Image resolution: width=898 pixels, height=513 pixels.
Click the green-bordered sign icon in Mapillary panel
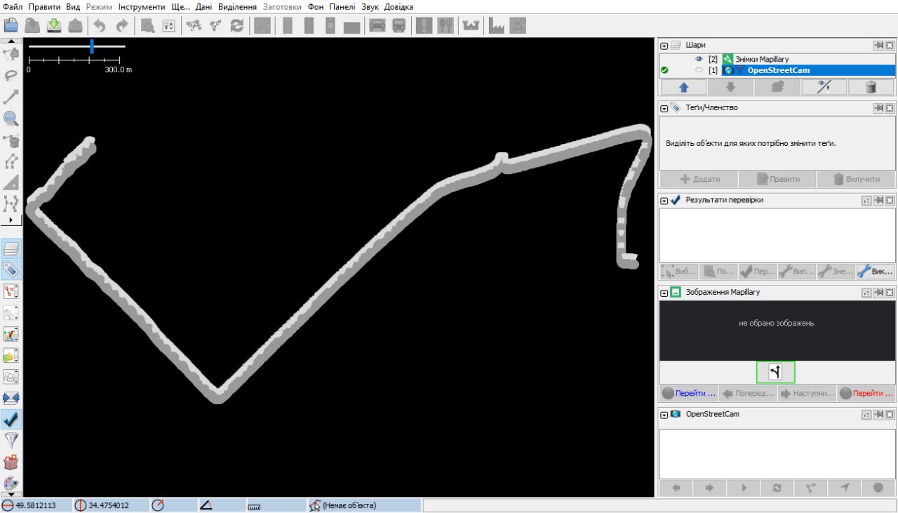pos(775,372)
